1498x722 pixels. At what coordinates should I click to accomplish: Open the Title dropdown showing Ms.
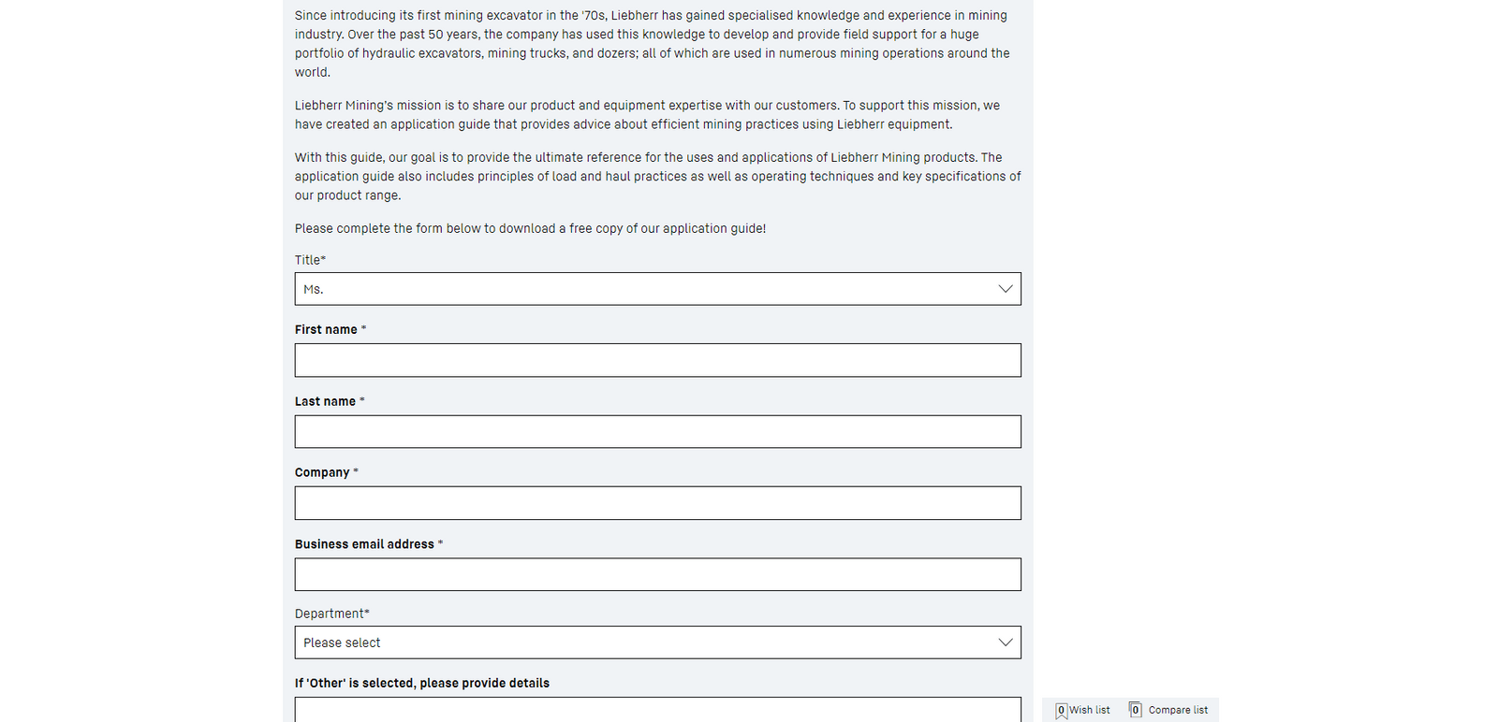(646, 289)
